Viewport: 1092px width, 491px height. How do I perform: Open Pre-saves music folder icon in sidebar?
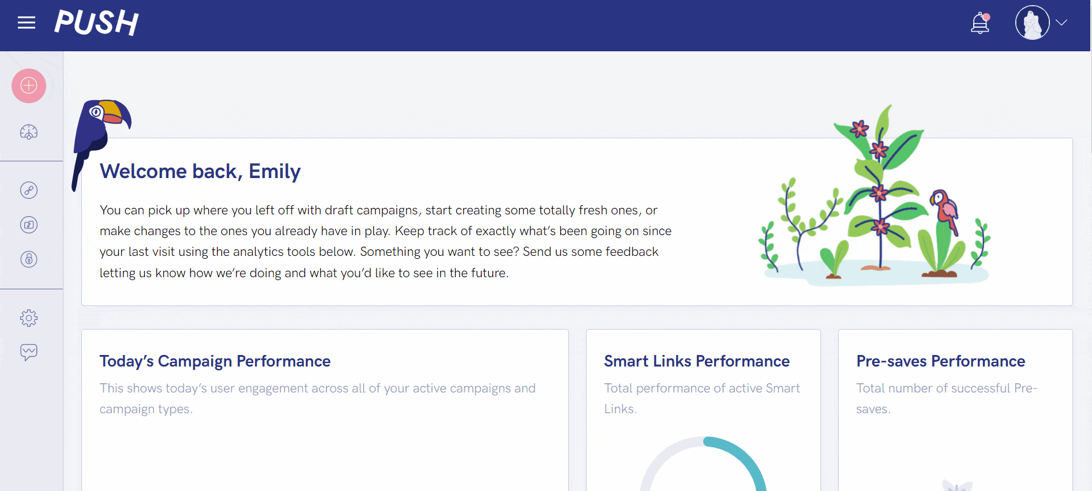[29, 225]
